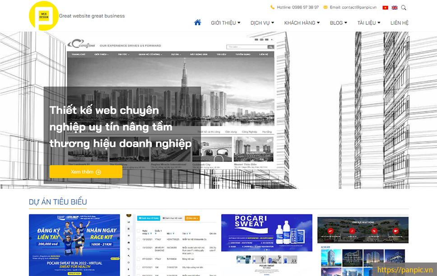Image resolution: width=437 pixels, height=276 pixels.
Task: Click the envelope icon beside Email
Action: click(325, 8)
